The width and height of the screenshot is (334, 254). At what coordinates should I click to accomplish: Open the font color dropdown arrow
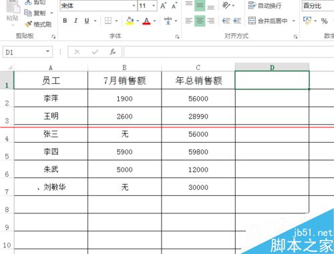[154, 21]
